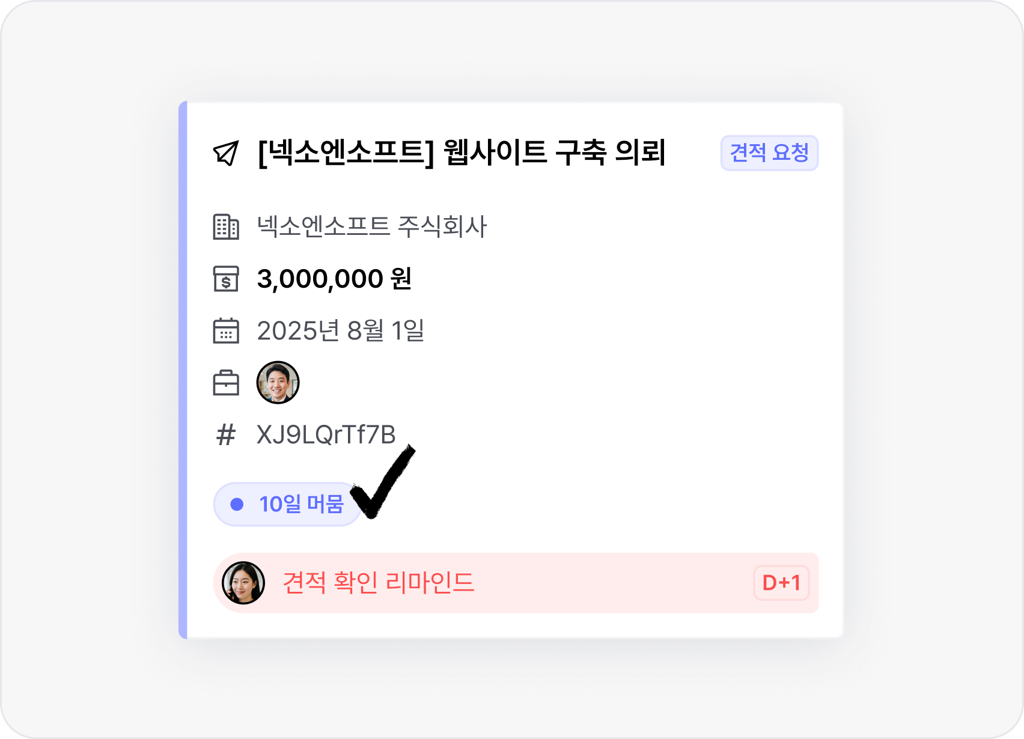Screen dimensions: 1024x739
Task: Click the blue dot in the 10일 머뭄 badge
Action: (237, 504)
